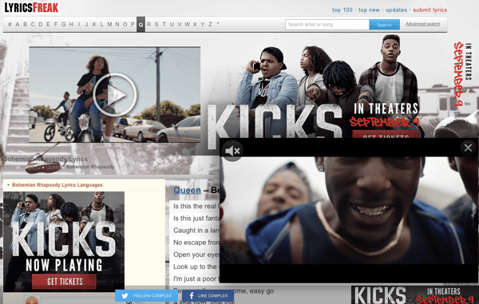Click the orange play icon at bottom left

[x=31, y=300]
